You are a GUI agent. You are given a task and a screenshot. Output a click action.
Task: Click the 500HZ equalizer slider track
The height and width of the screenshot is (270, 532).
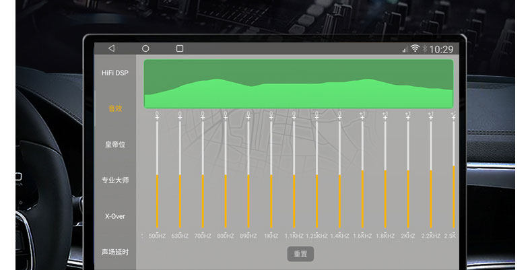157,174
